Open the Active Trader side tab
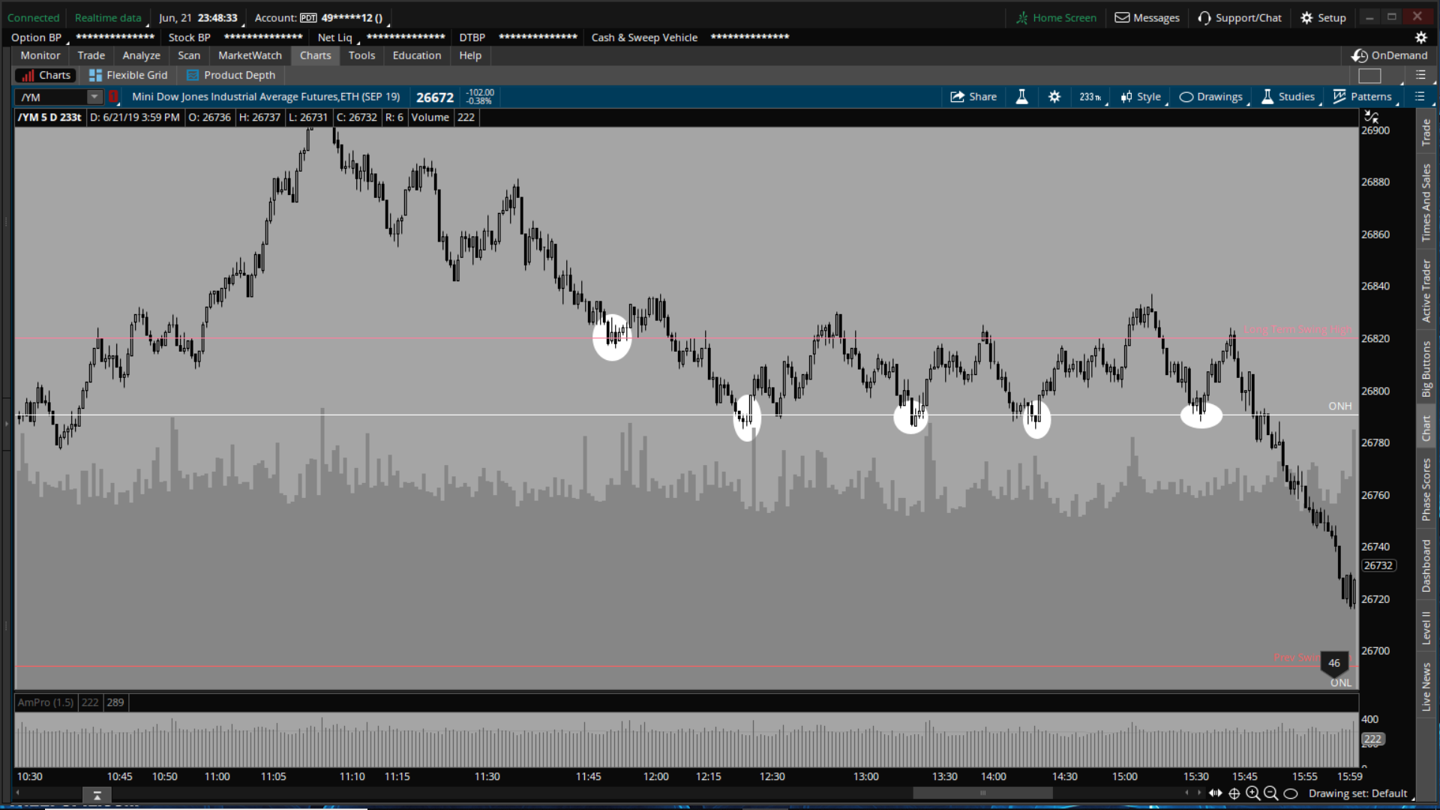This screenshot has width=1440, height=810. pyautogui.click(x=1426, y=291)
